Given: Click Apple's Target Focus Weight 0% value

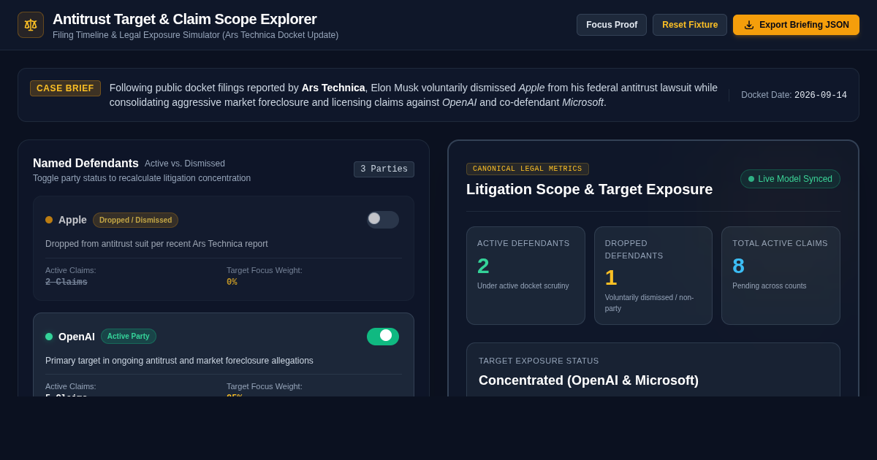Looking at the screenshot, I should coord(232,283).
